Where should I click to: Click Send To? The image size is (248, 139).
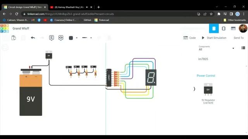click(239, 38)
